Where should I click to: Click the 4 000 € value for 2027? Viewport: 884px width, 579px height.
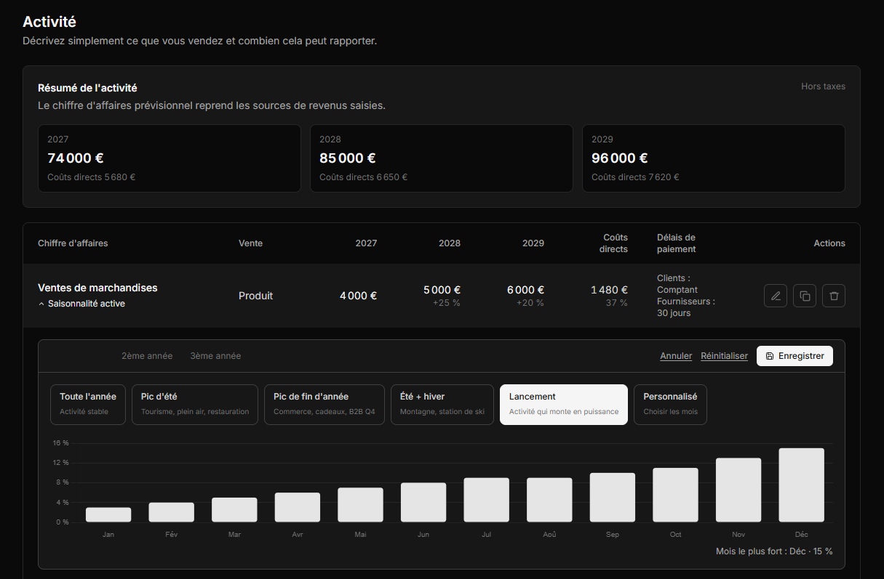tap(358, 296)
